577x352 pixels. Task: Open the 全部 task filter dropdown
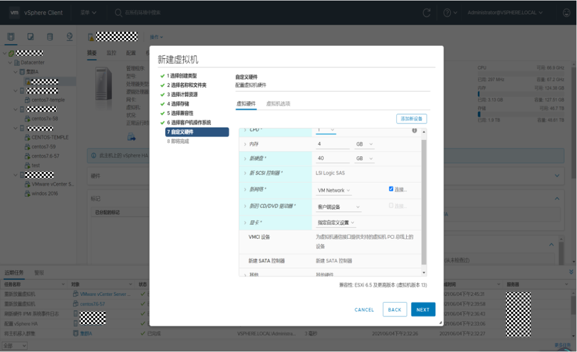[15, 346]
